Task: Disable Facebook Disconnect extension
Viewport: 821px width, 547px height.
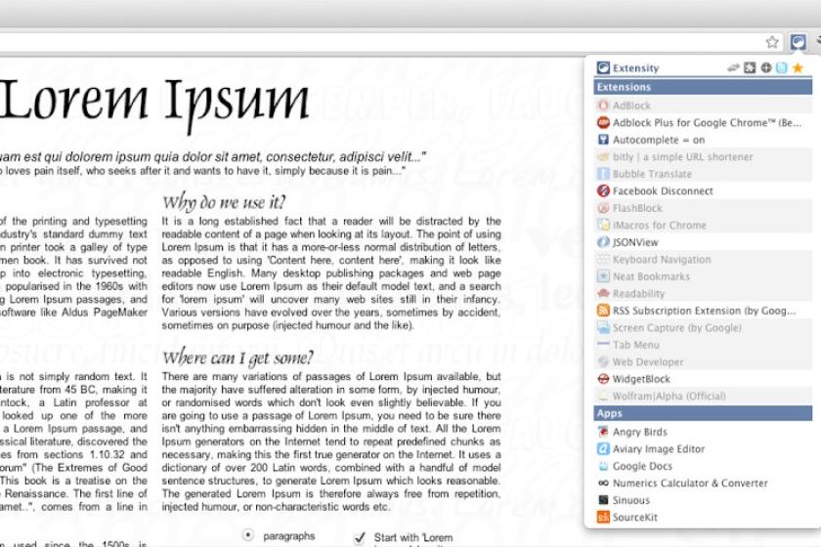Action: (x=703, y=191)
